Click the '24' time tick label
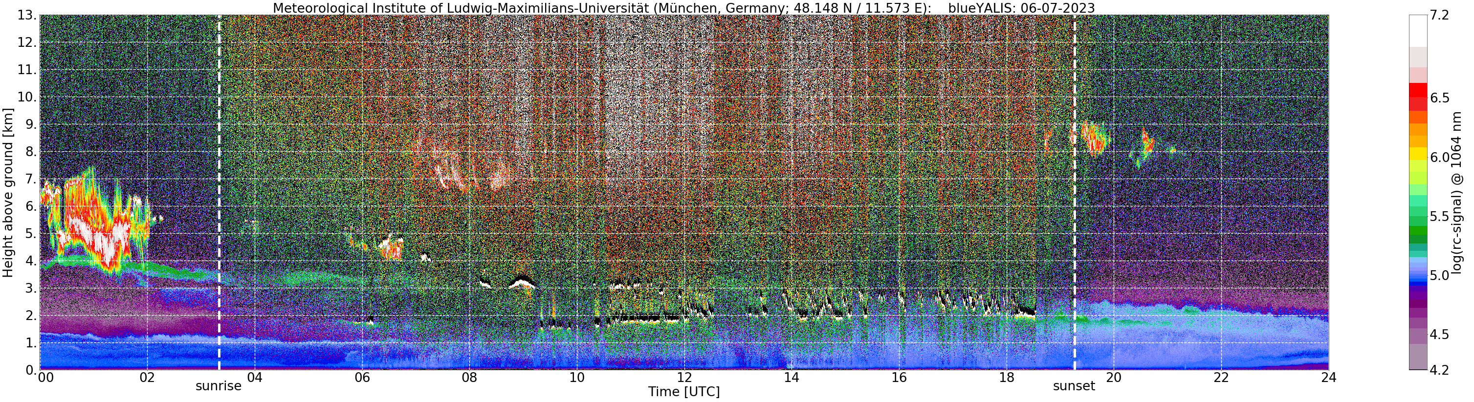The height and width of the screenshot is (402, 1474). point(1329,378)
